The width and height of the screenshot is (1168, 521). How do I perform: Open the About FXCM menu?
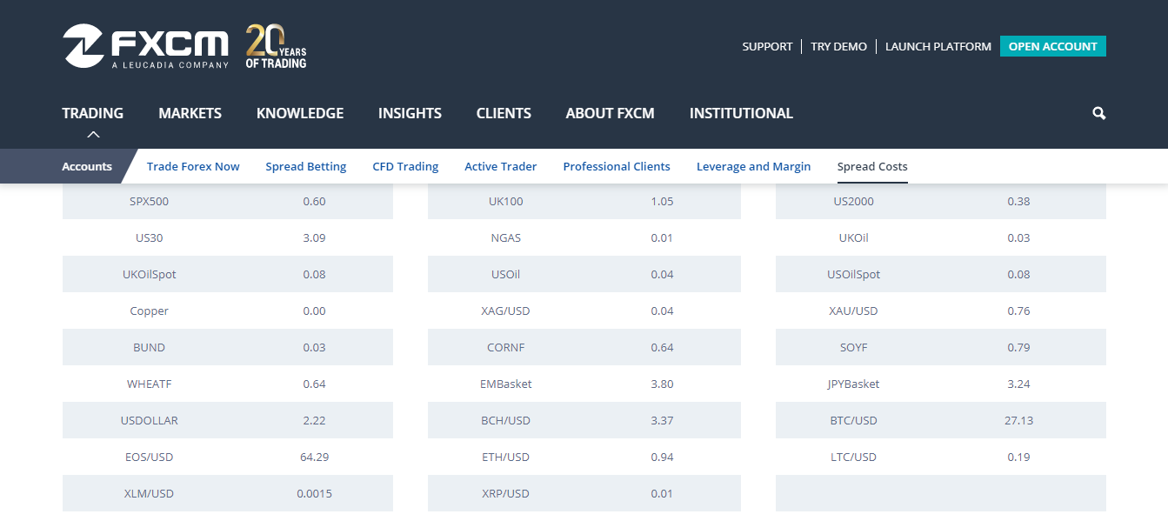pos(610,113)
